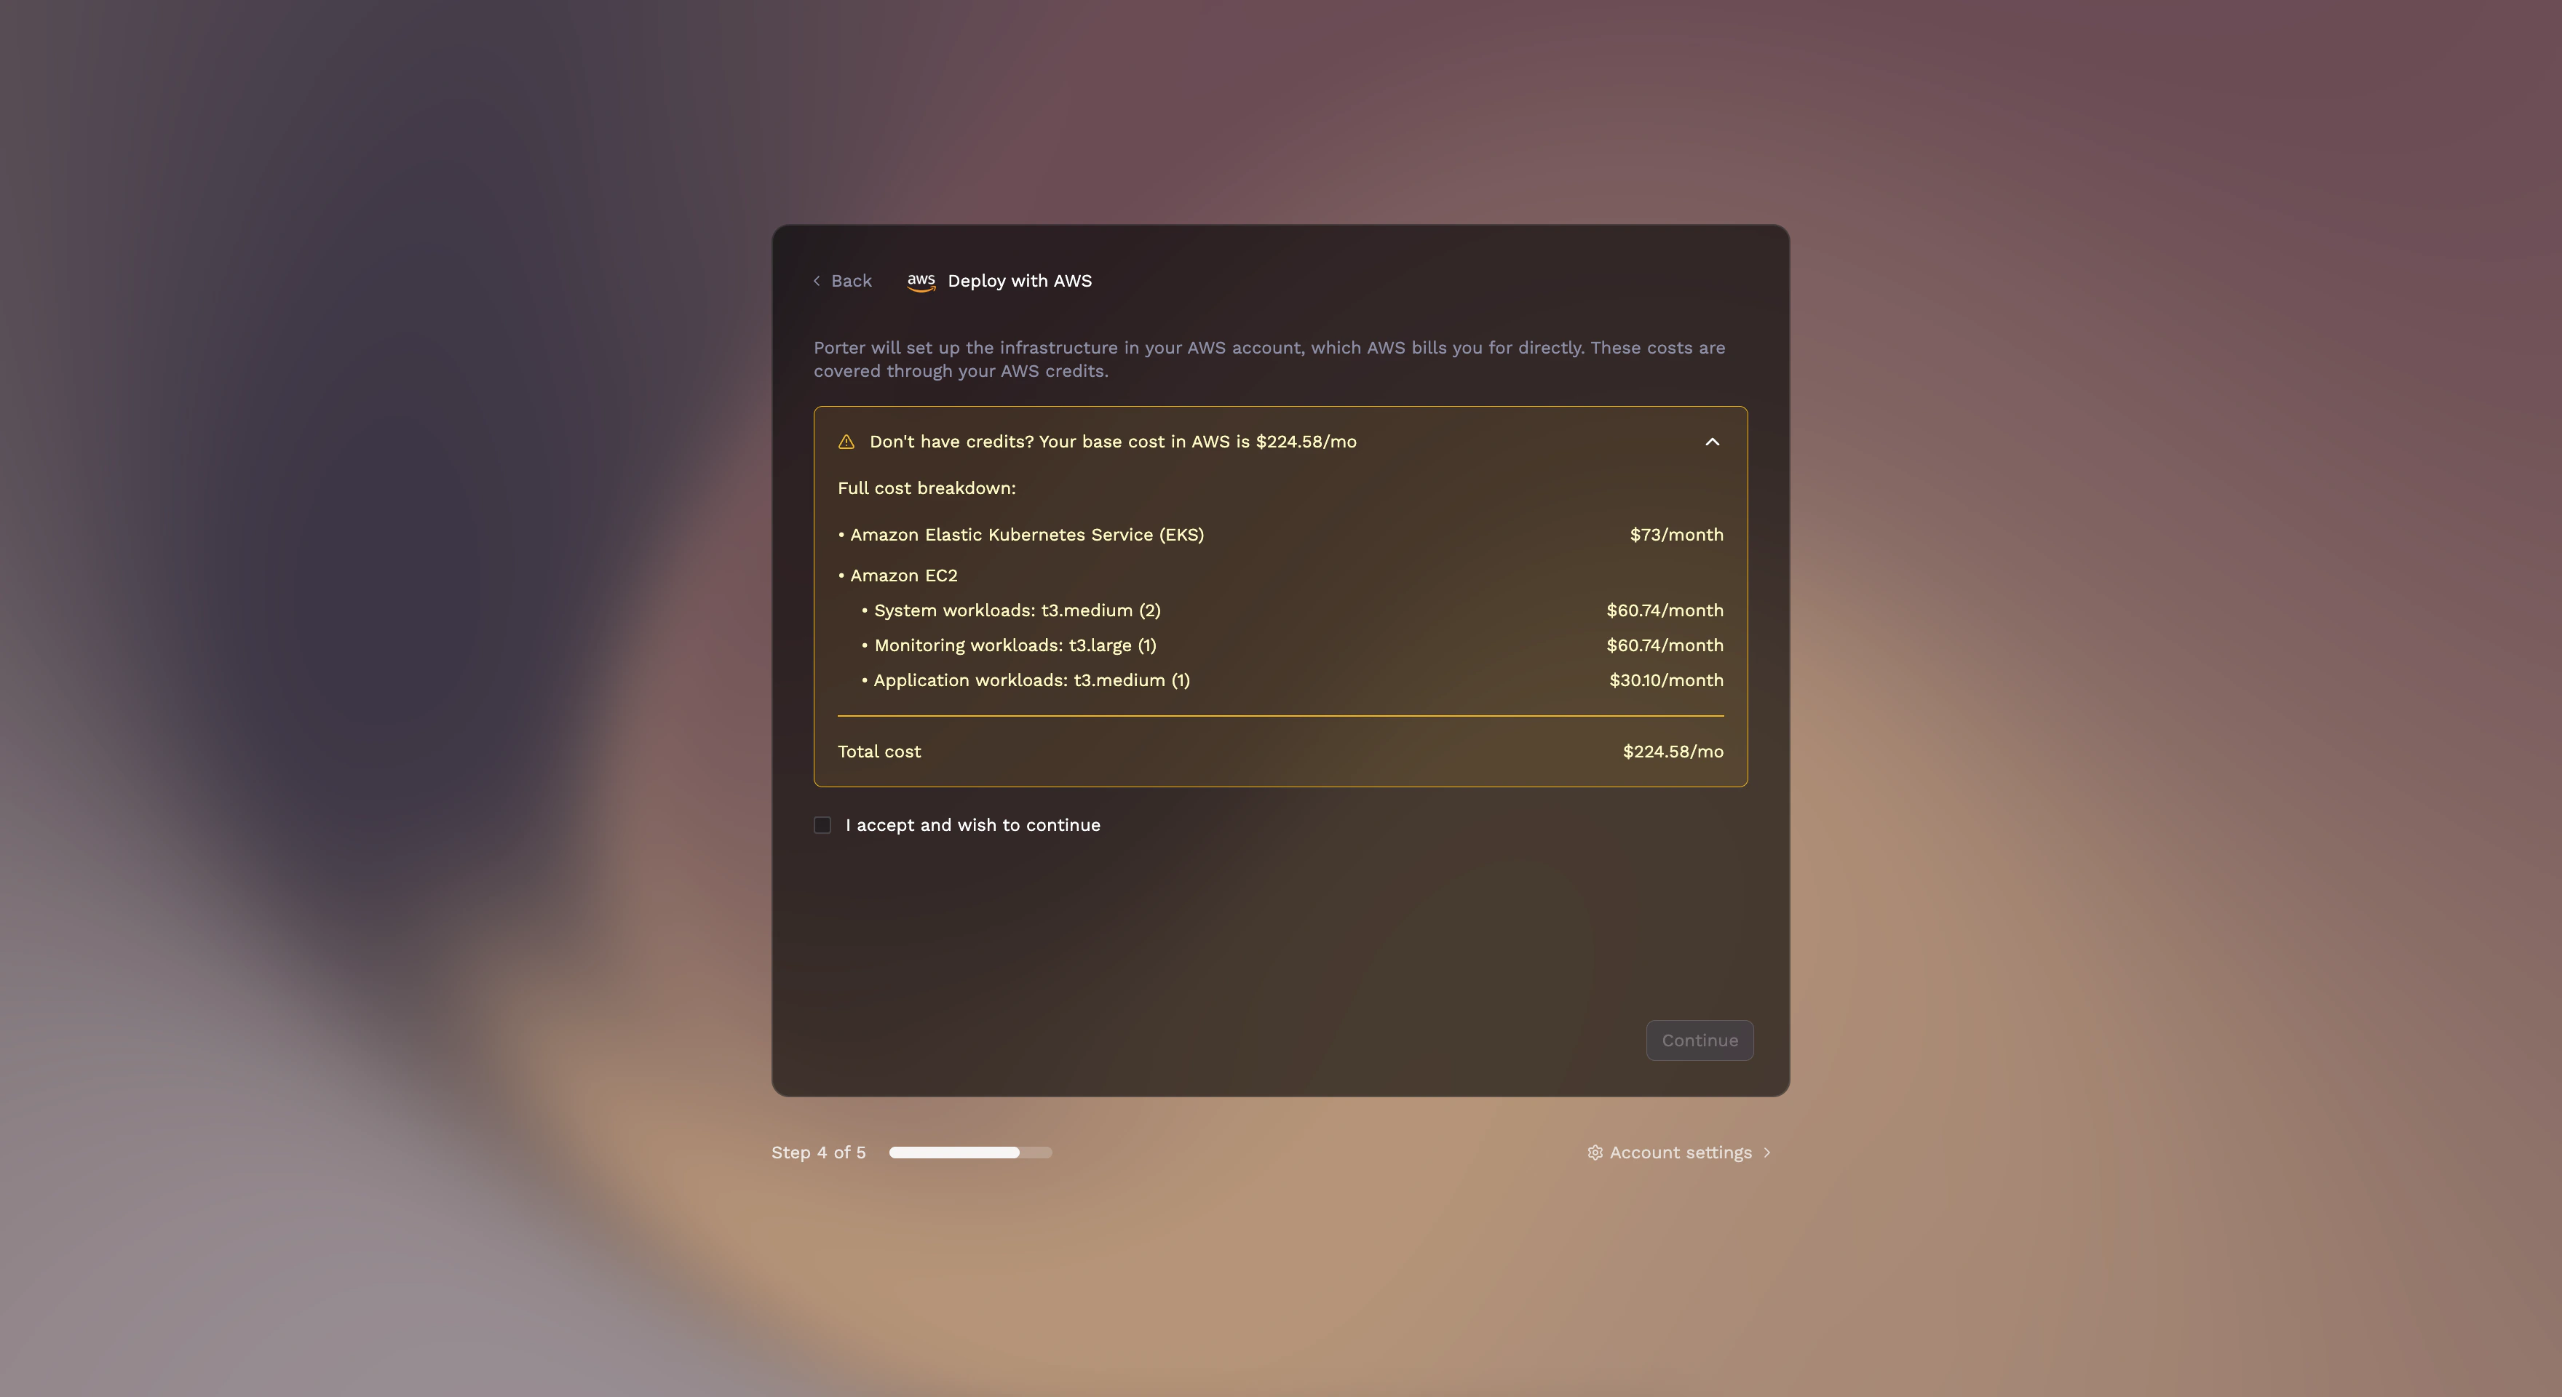Click the Application workloads t3.medium row

point(1293,680)
